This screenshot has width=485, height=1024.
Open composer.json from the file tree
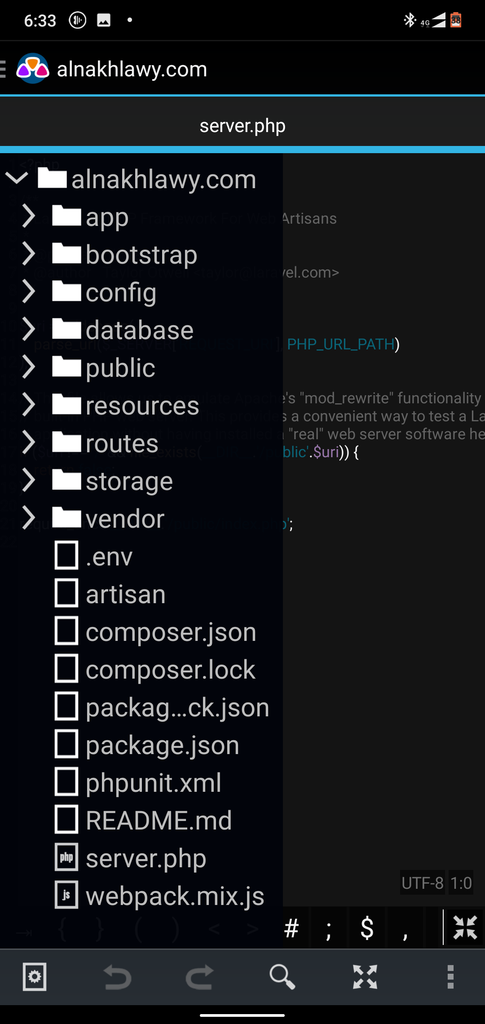tap(171, 631)
